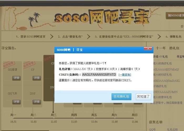Click 详情 button under Tuesday's DNF

pyautogui.click(x=37, y=102)
